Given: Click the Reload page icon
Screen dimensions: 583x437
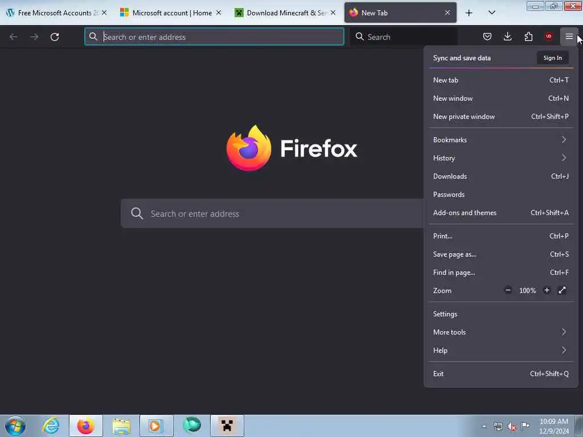Looking at the screenshot, I should (55, 37).
